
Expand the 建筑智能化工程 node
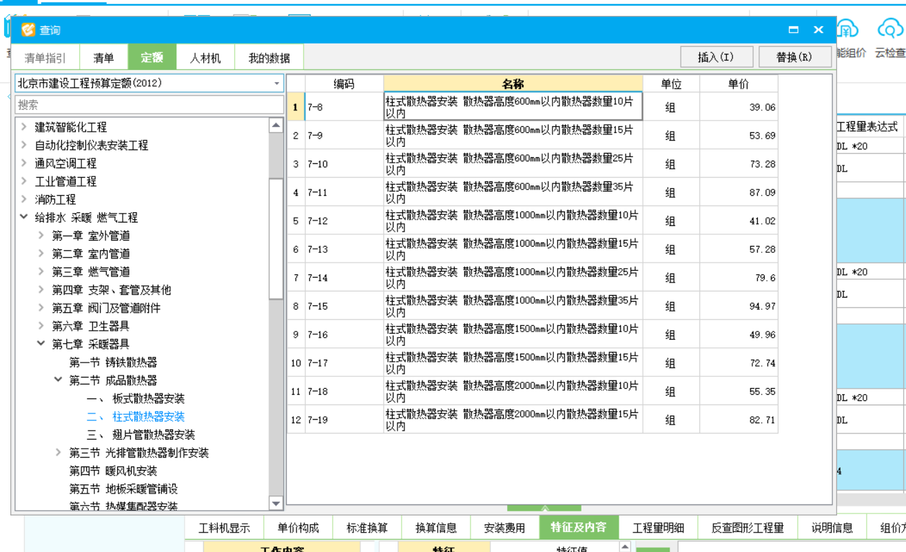coord(24,127)
